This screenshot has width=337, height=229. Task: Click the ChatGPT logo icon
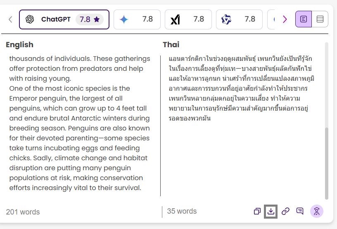(30, 19)
